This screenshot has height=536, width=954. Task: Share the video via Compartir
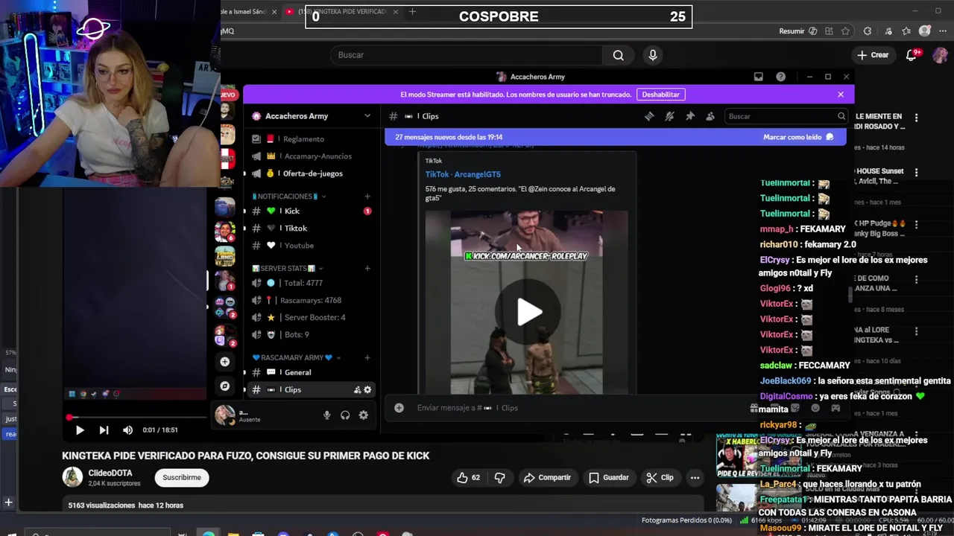(547, 477)
